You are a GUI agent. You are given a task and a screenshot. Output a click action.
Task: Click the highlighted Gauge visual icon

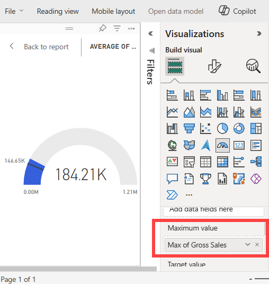coord(222,145)
